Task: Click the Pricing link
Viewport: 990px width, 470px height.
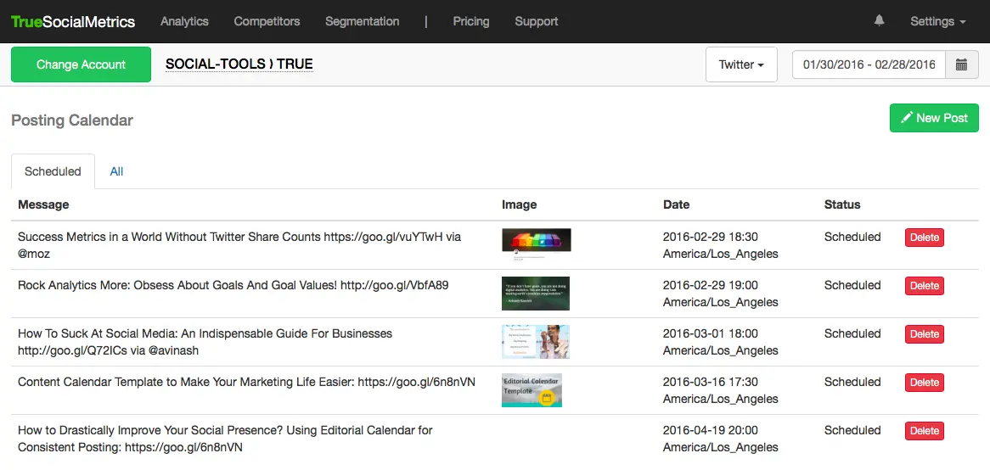Action: [x=470, y=21]
